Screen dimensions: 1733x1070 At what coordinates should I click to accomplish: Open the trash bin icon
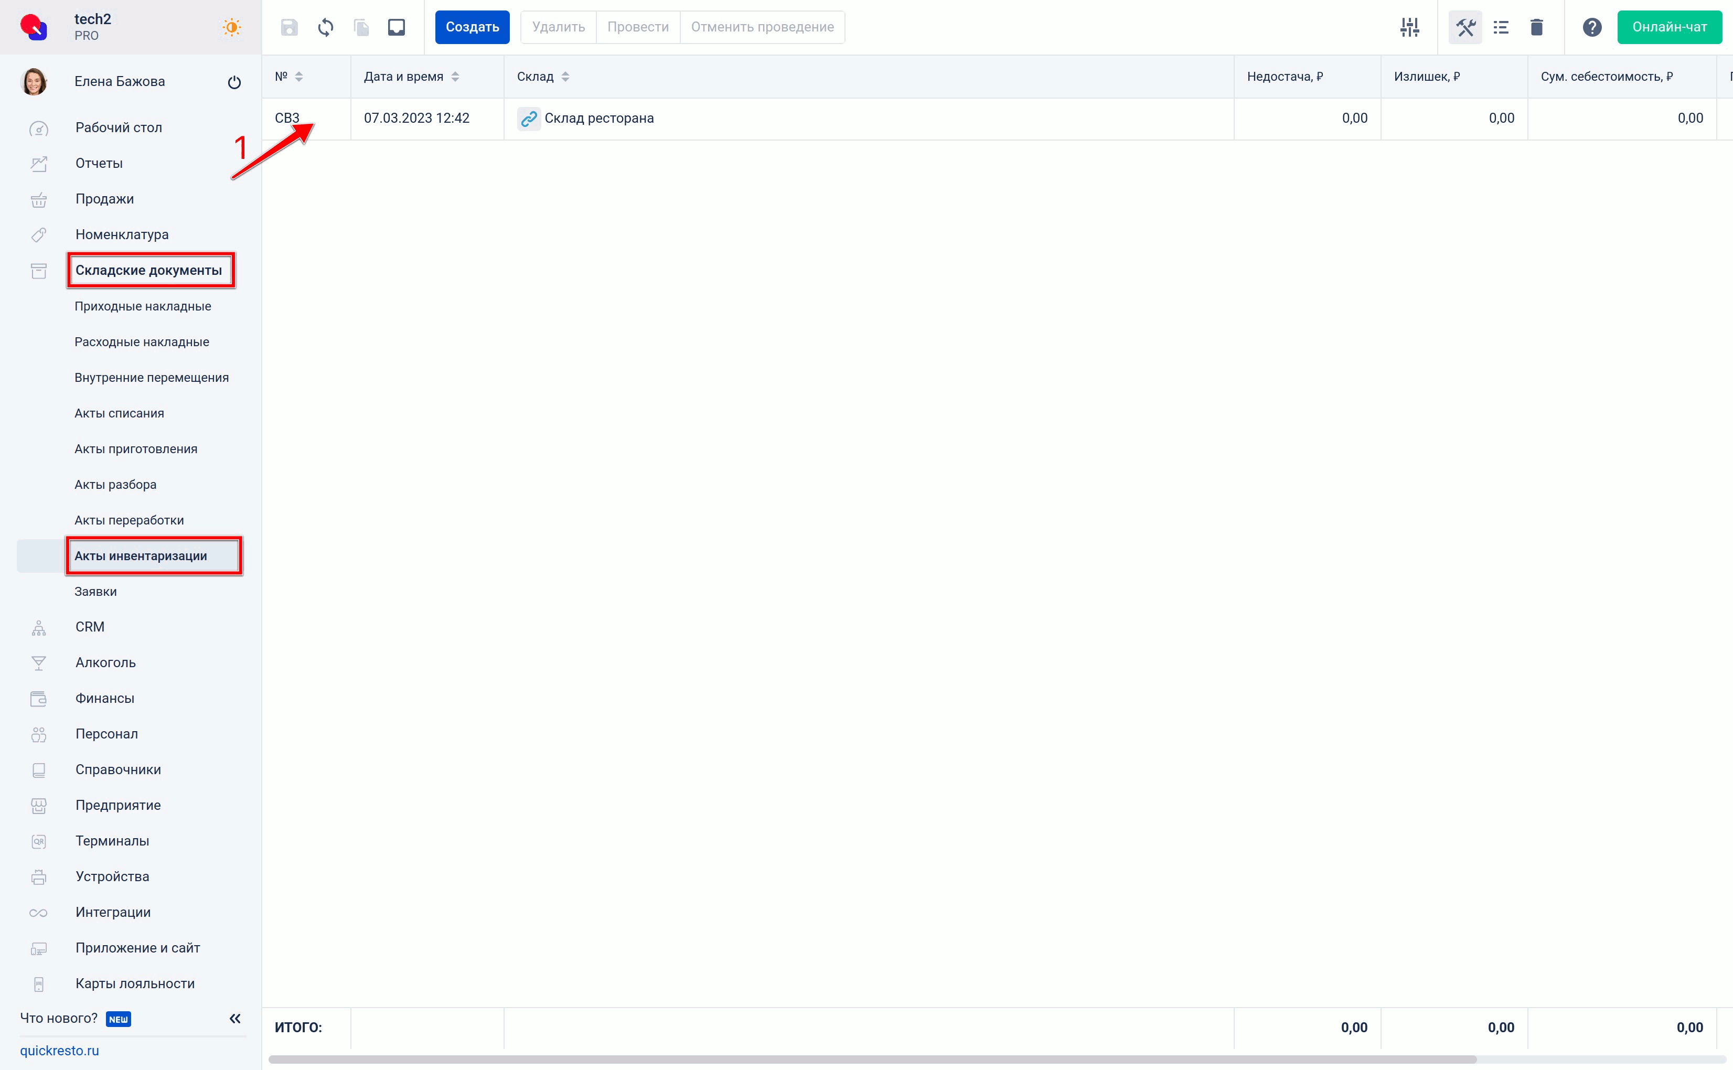pyautogui.click(x=1536, y=28)
